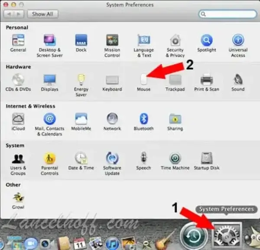This screenshot has height=250, width=260.
Task: Go forward with the right arrow button
Action: [x=19, y=14]
